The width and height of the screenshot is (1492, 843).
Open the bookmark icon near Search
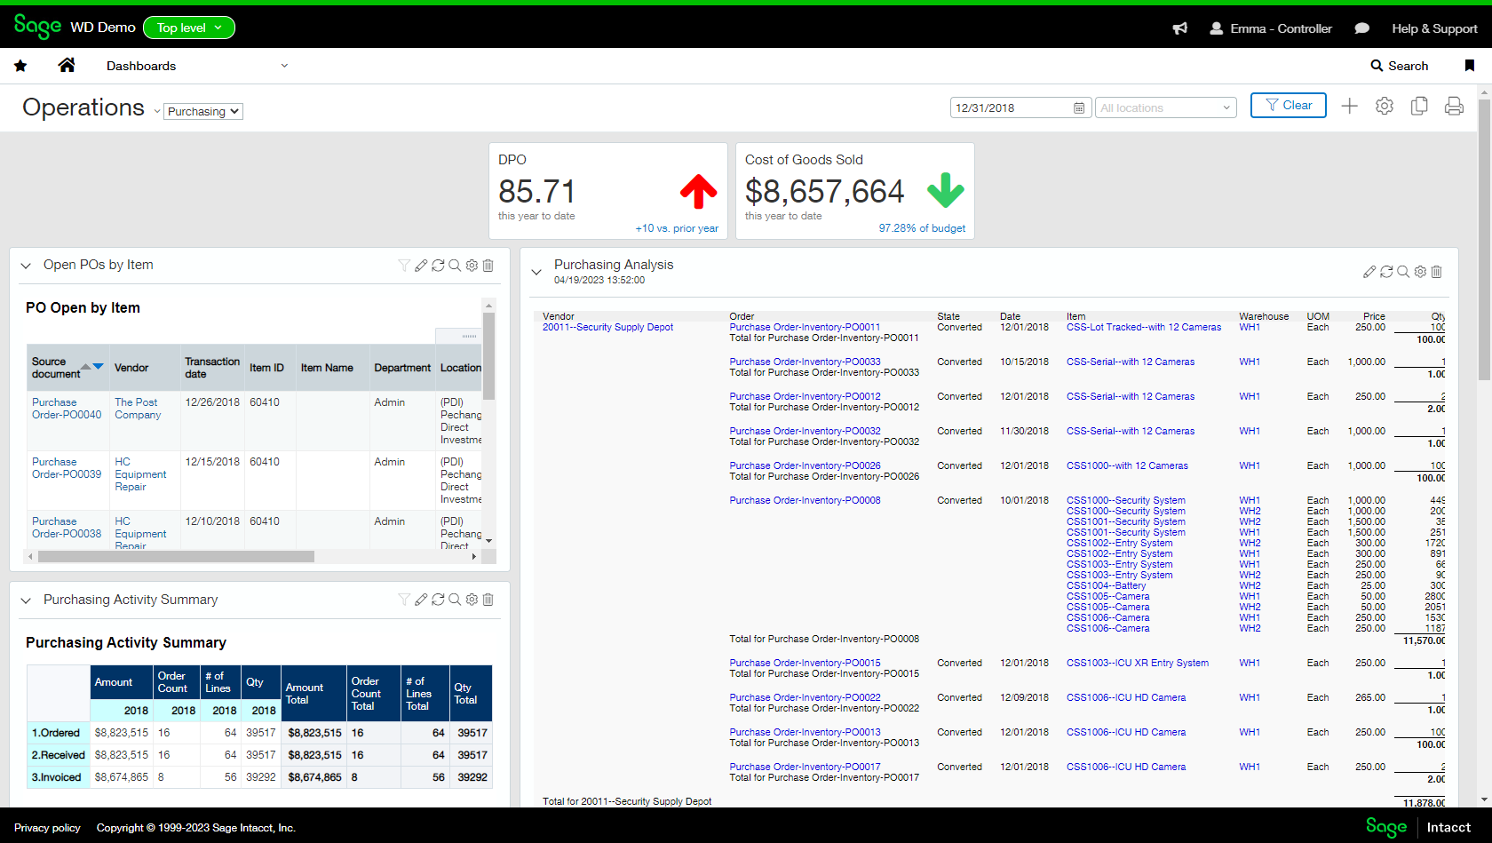coord(1468,65)
